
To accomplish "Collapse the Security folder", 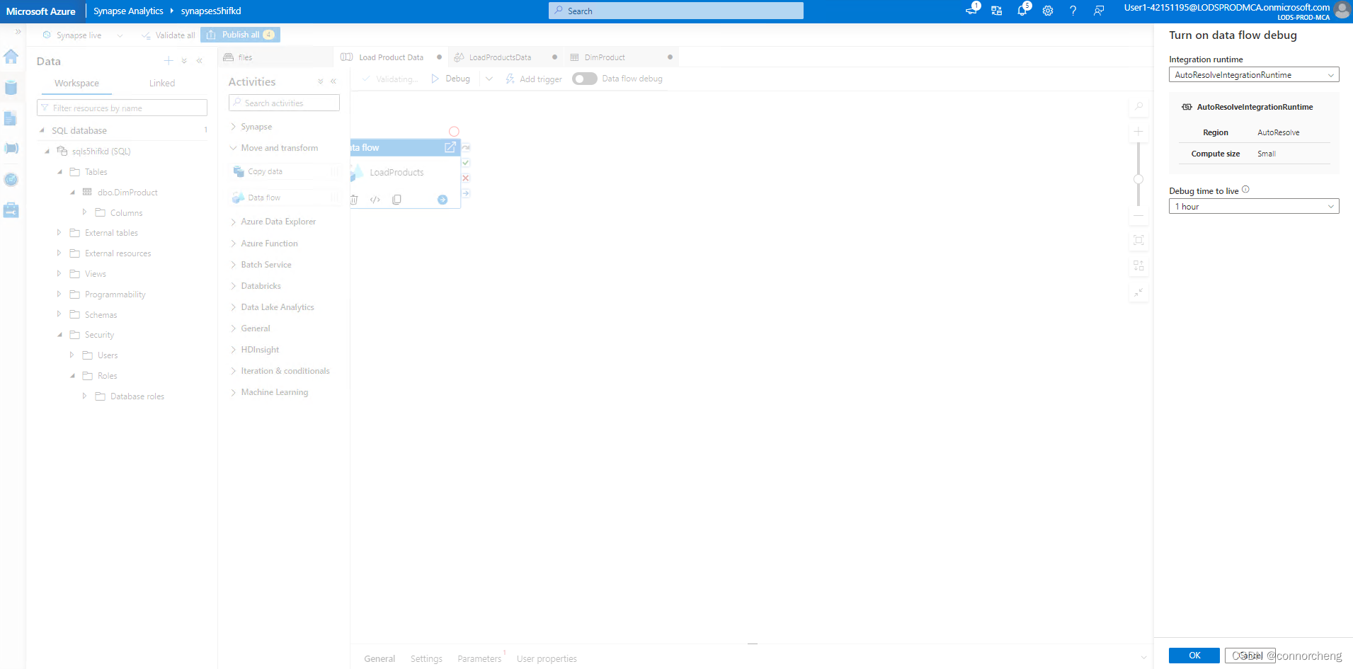I will [59, 335].
